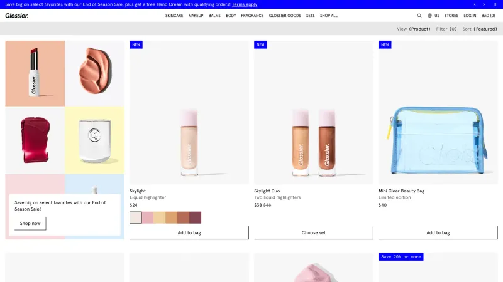The width and height of the screenshot is (503, 282).
Task: Click the lipstick tube promo image
Action: 35,73
